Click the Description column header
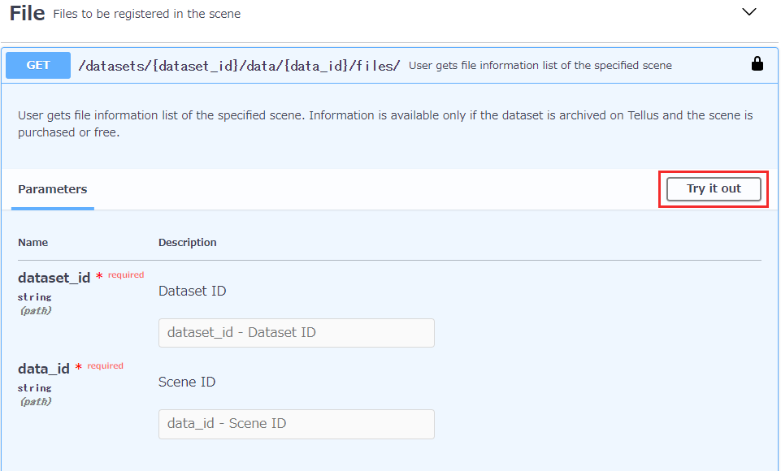The image size is (781, 471). pos(187,243)
